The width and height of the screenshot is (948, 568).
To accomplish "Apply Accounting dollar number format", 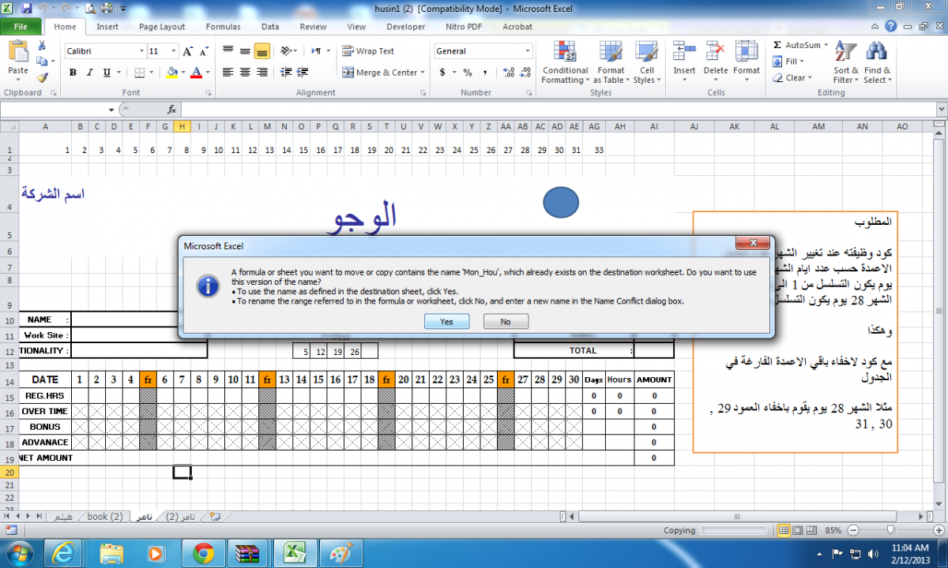I will click(442, 73).
